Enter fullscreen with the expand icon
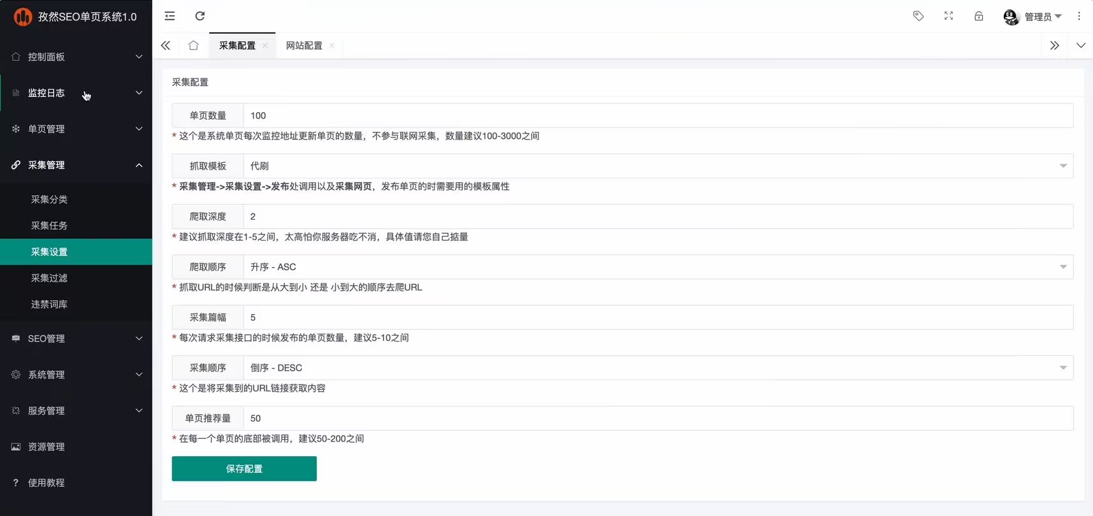1093x516 pixels. click(x=948, y=16)
